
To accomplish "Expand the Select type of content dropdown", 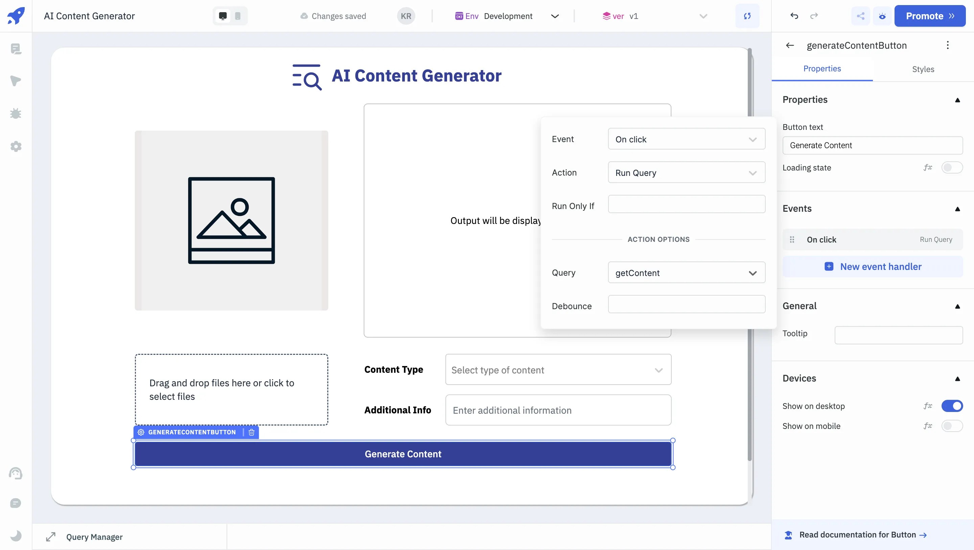I will click(x=558, y=370).
